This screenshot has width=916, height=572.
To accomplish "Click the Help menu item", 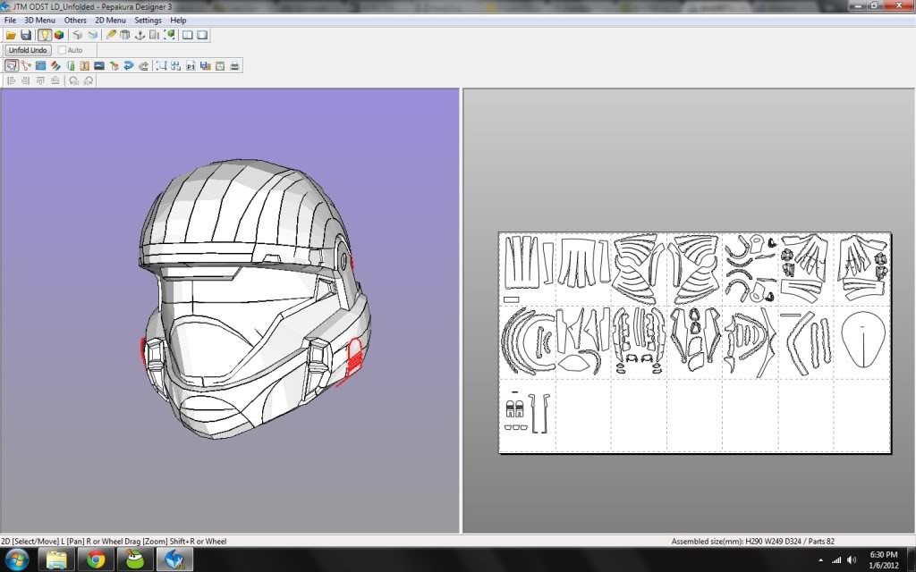I will pos(178,20).
